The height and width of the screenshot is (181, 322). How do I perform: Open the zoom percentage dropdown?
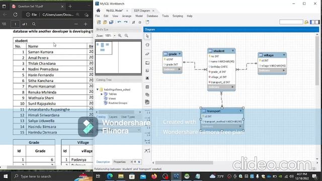point(115,36)
